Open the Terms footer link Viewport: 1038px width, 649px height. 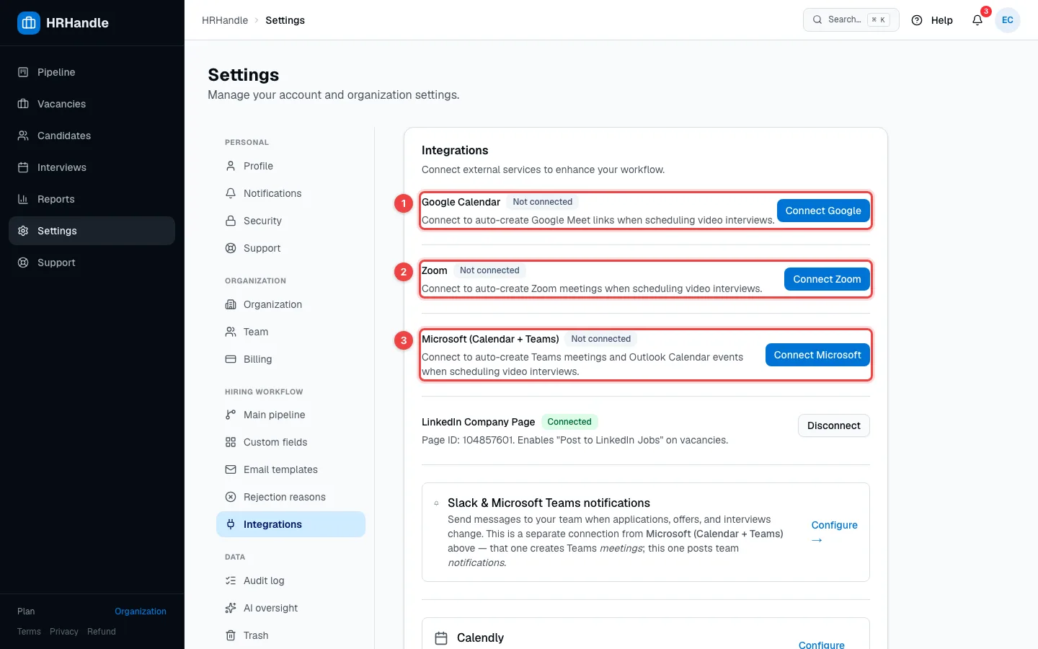tap(29, 632)
